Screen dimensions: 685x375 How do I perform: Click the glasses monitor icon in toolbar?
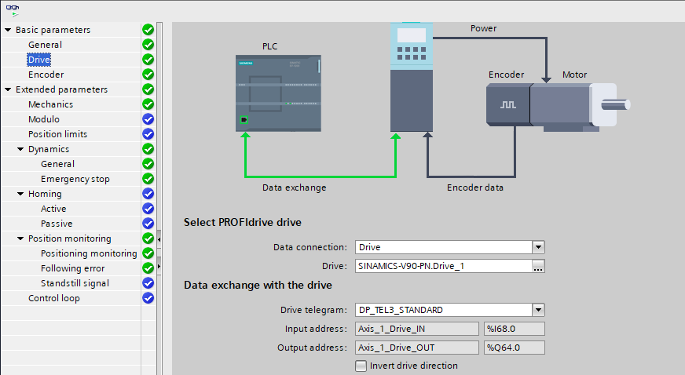click(x=13, y=10)
